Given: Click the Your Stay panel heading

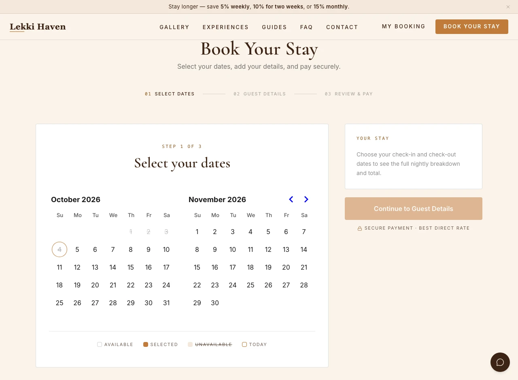Looking at the screenshot, I should tap(373, 138).
